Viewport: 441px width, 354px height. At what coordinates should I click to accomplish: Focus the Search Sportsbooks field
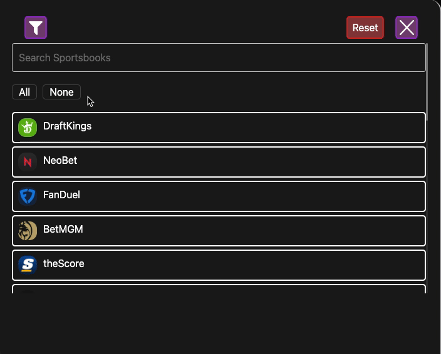click(219, 58)
